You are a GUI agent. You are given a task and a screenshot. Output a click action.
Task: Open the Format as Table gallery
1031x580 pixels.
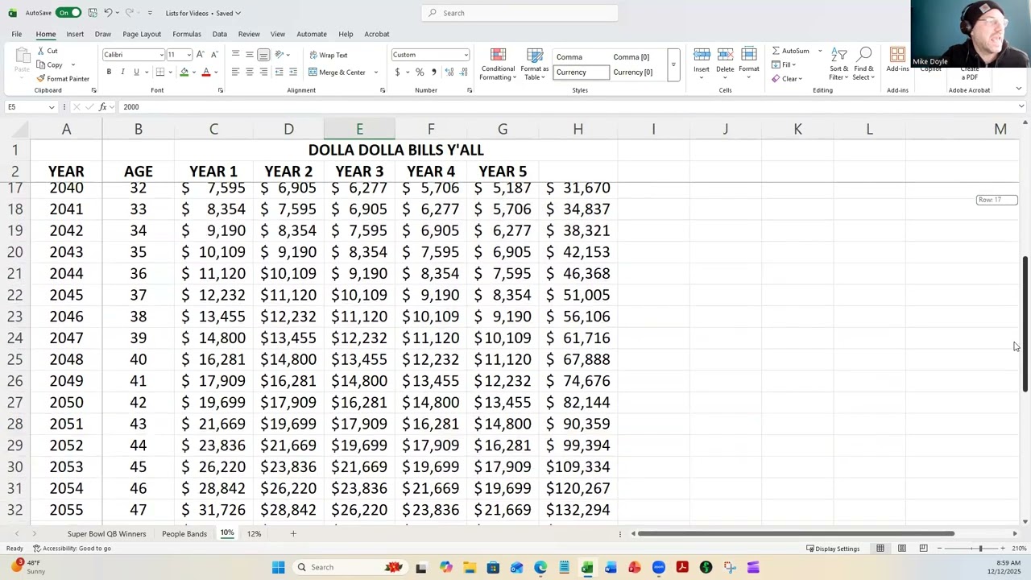[535, 64]
